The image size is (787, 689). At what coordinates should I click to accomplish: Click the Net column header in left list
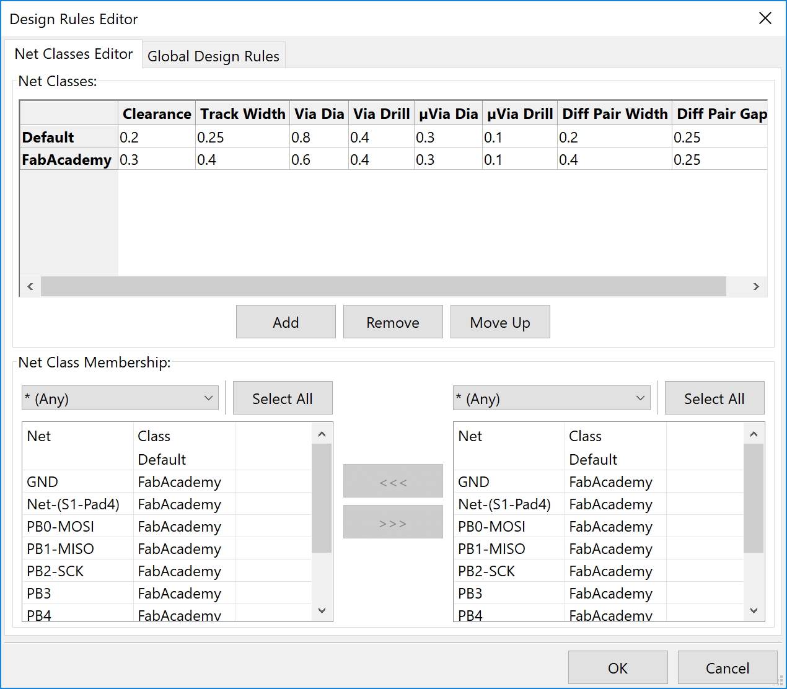[x=78, y=436]
